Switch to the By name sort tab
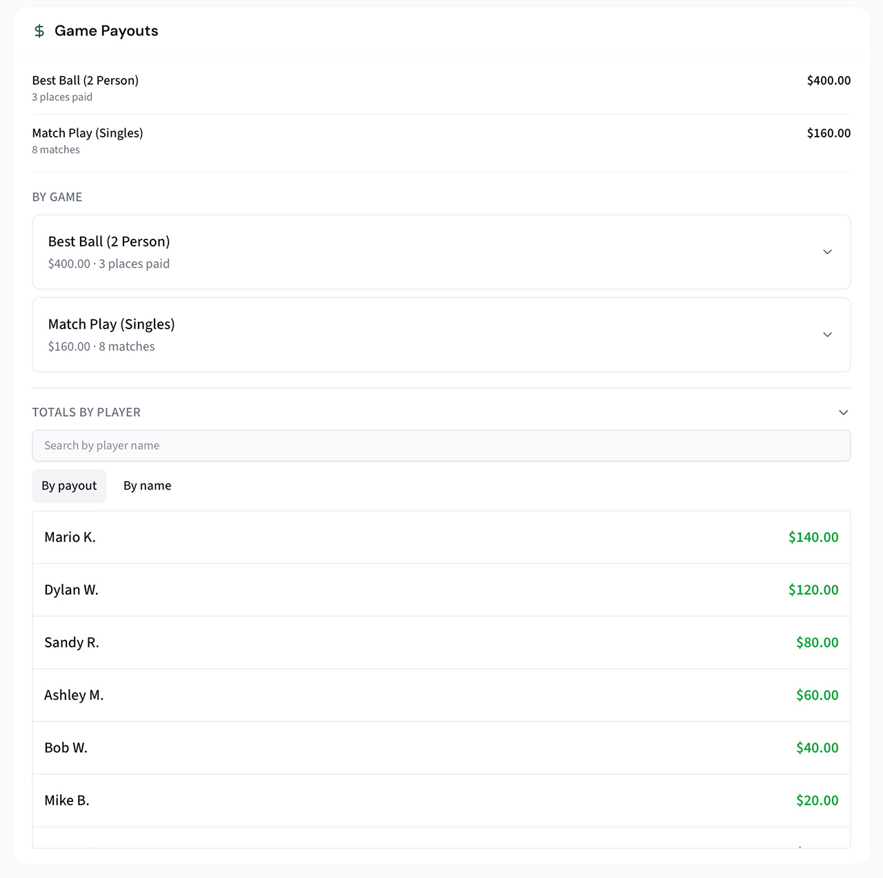 point(147,486)
